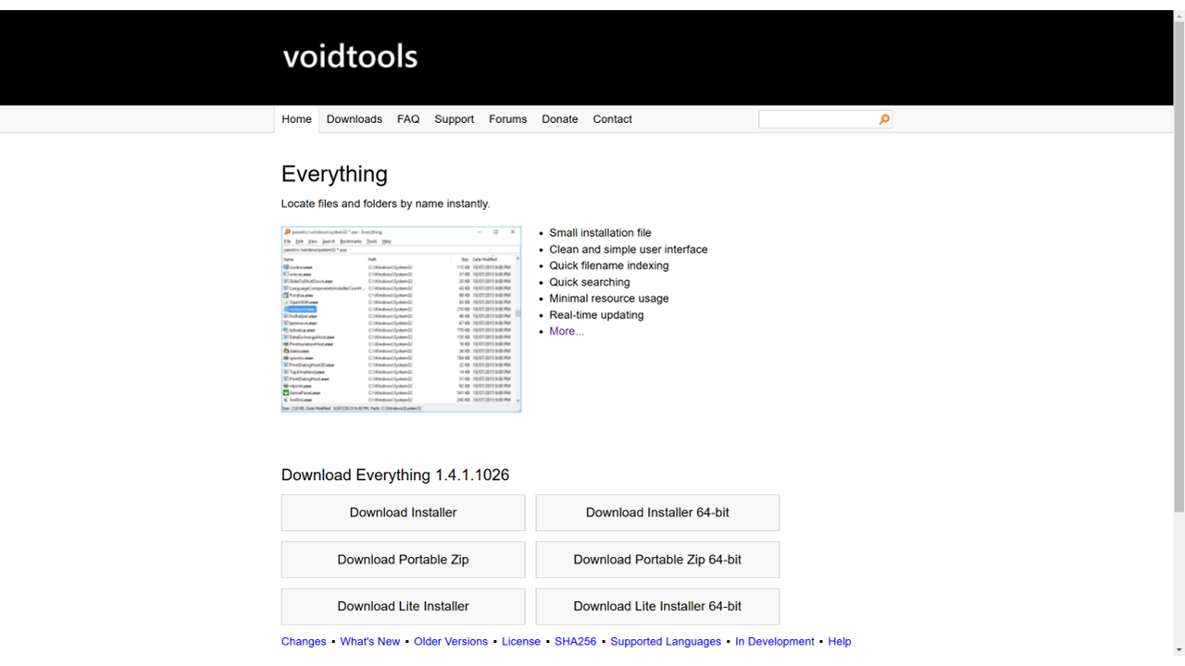The width and height of the screenshot is (1185, 666).
Task: Click into the site search field
Action: click(817, 119)
